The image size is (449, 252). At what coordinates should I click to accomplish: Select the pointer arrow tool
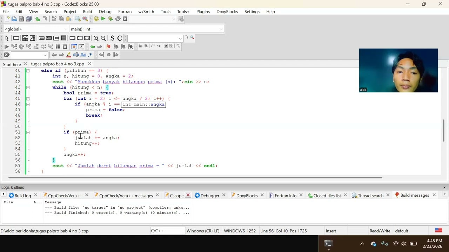(7, 38)
